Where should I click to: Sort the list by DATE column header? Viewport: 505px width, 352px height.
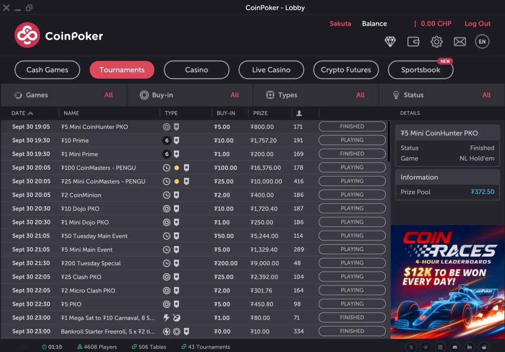(x=22, y=113)
